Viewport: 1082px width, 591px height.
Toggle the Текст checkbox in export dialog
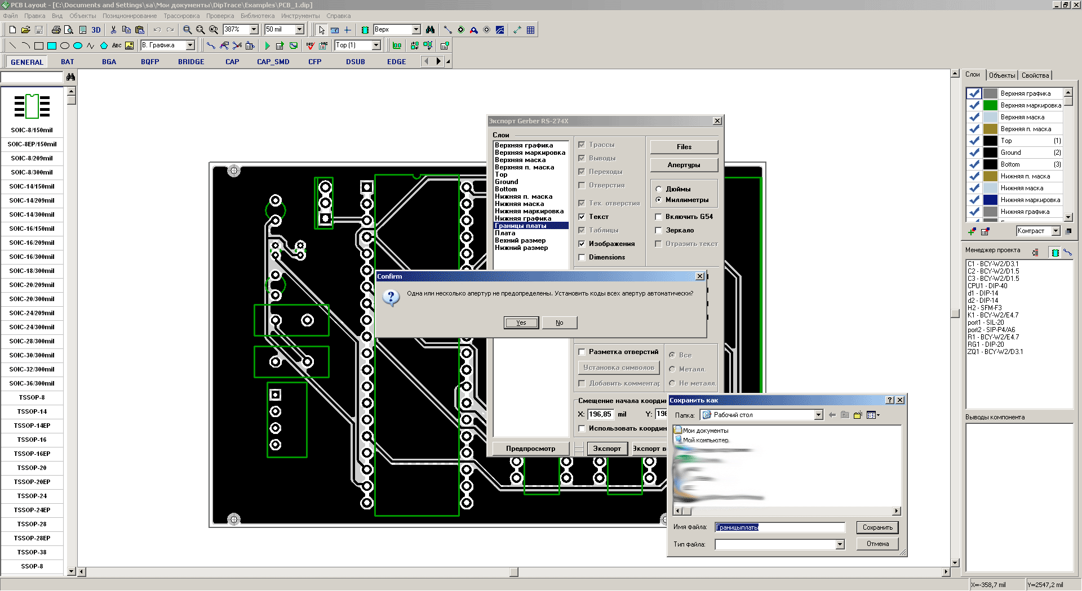click(582, 217)
